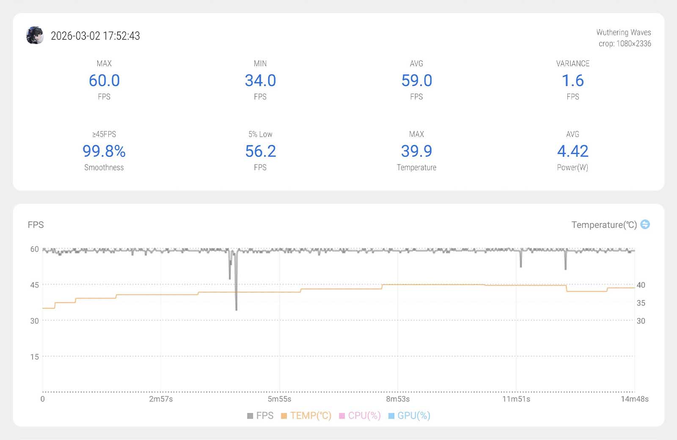Click the VARIANCE 1.6 FPS stat
Viewport: 677px width, 440px height.
[x=572, y=80]
